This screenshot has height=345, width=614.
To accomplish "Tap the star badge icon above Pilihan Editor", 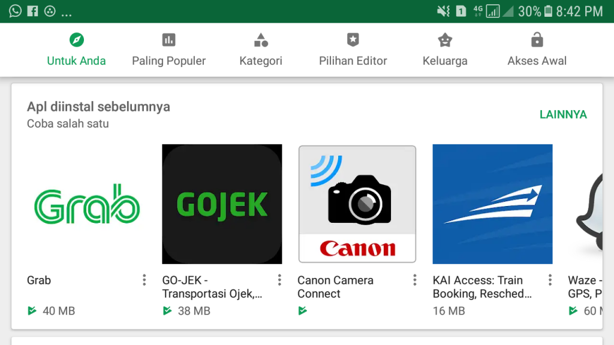I will coord(353,40).
